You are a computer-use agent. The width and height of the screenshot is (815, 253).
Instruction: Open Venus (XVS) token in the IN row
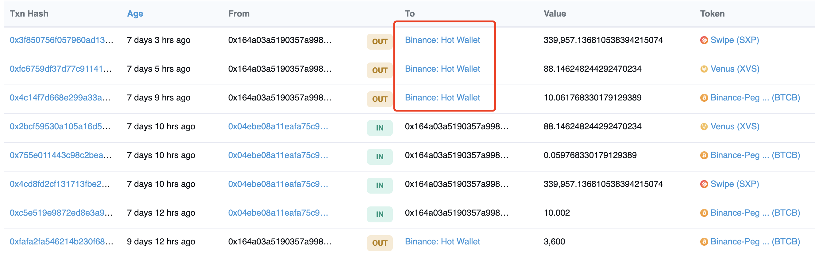pos(735,126)
